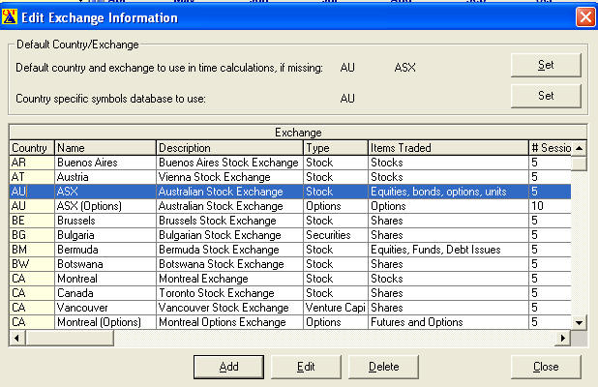Set the default country and exchange
The width and height of the screenshot is (598, 387).
[x=546, y=65]
